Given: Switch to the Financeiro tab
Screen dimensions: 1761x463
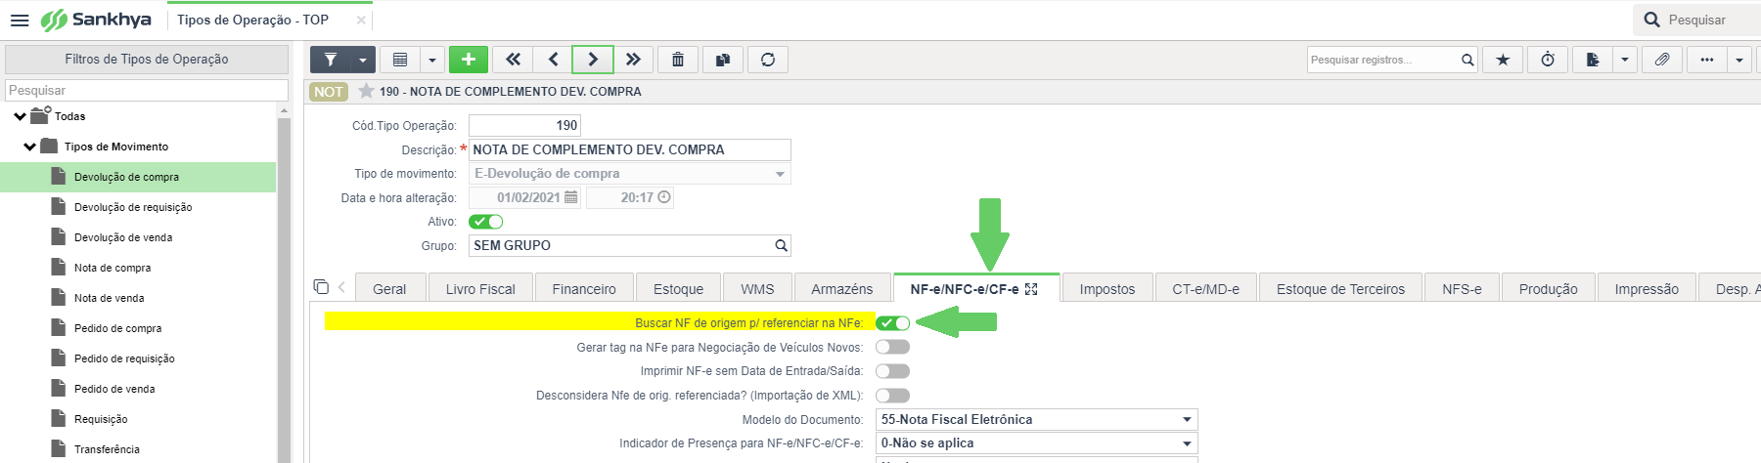Looking at the screenshot, I should coord(584,288).
